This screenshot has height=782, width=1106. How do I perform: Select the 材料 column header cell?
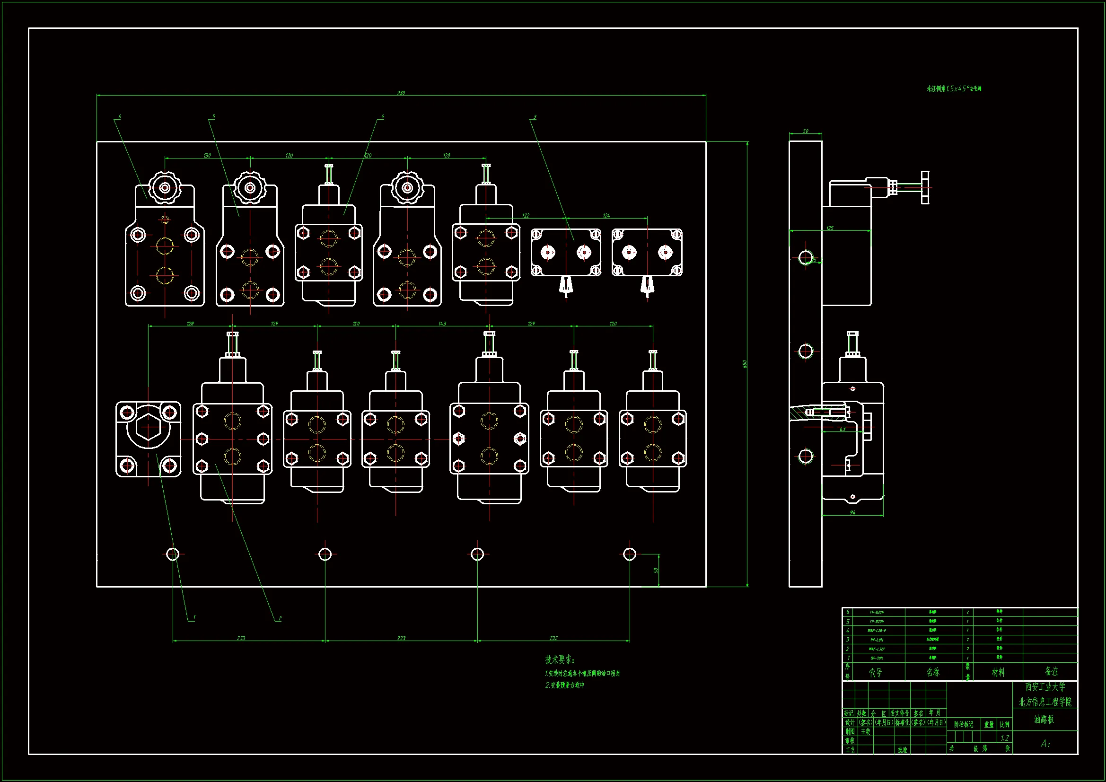click(x=998, y=672)
